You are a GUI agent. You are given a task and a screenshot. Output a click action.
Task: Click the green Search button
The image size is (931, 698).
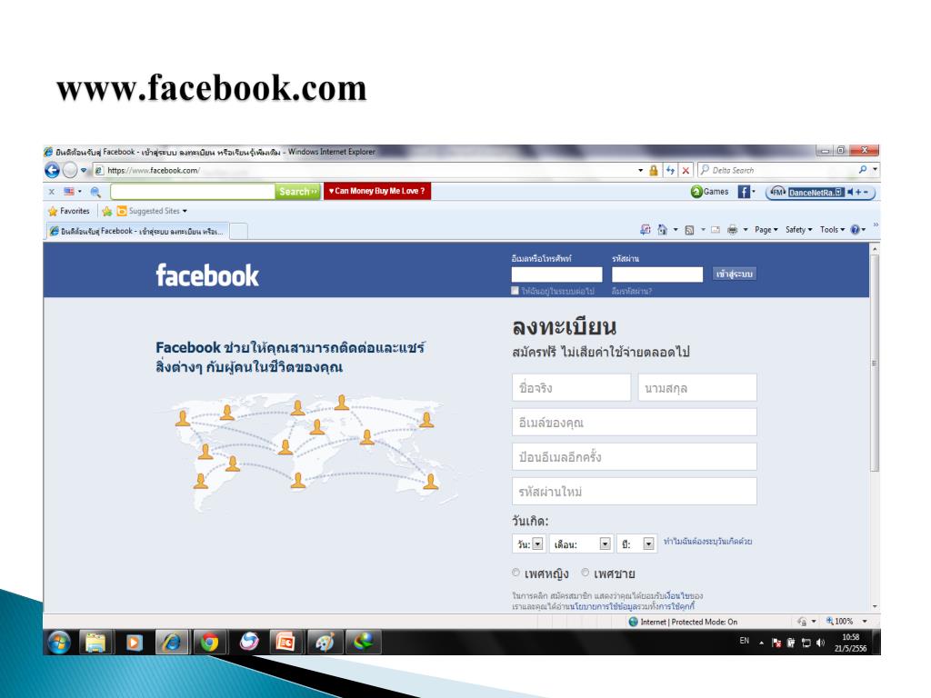pos(297,192)
